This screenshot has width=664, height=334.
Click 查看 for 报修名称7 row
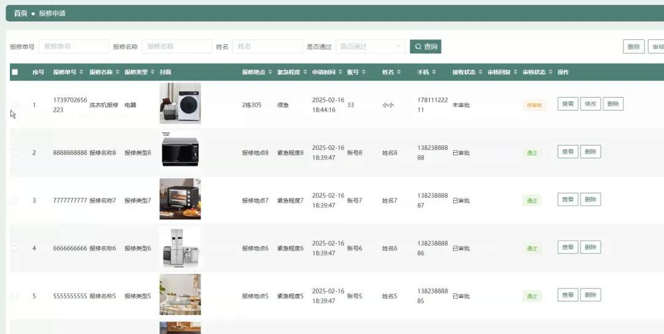[568, 199]
